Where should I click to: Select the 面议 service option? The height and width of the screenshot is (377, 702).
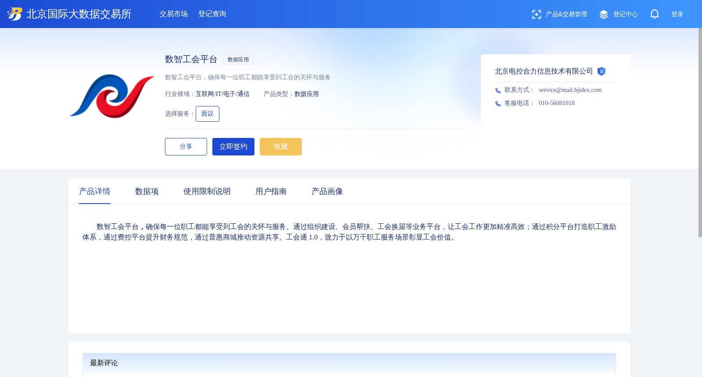[x=208, y=114]
